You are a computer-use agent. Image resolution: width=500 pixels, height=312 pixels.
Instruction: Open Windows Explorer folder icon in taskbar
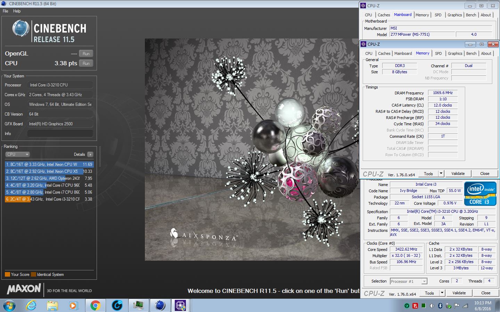pyautogui.click(x=52, y=305)
